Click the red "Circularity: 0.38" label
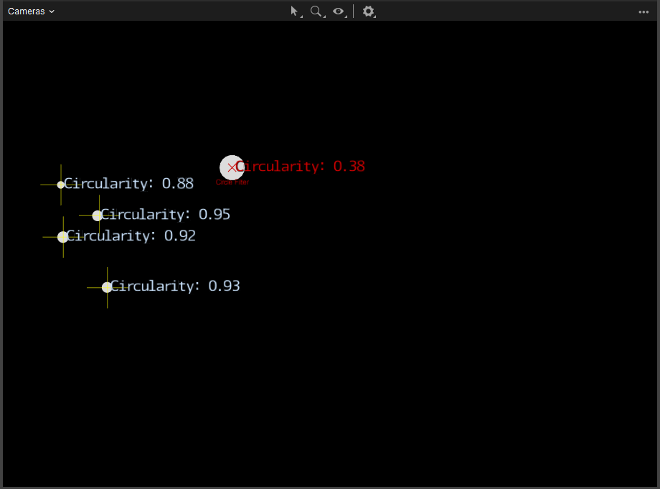Viewport: 660px width, 489px height. point(301,167)
